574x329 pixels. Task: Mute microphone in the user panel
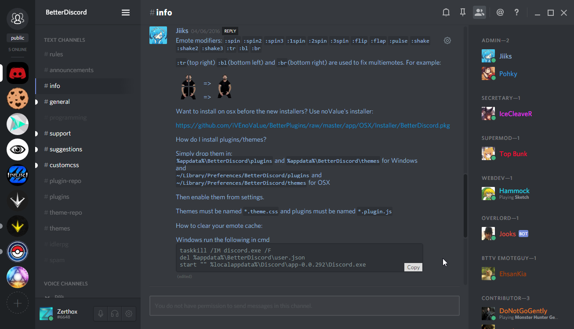coord(101,314)
